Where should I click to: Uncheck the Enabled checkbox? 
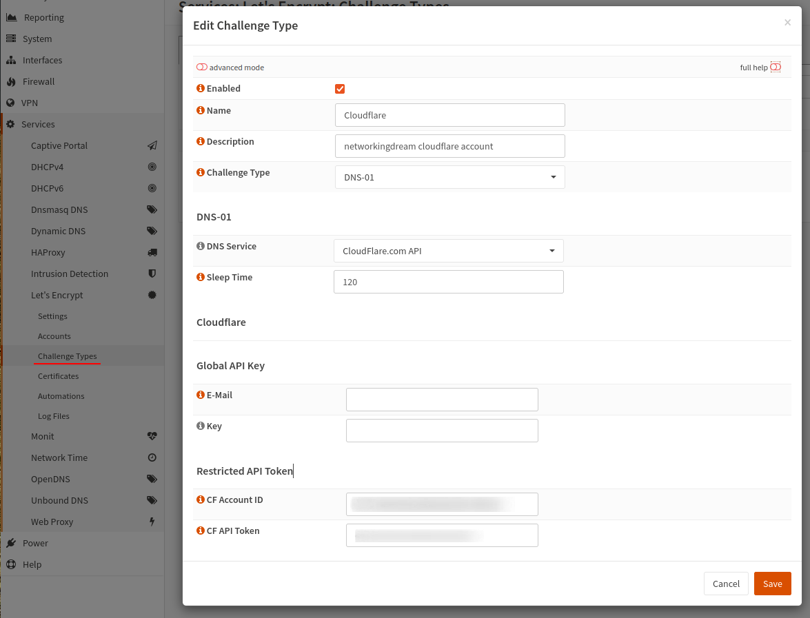339,89
